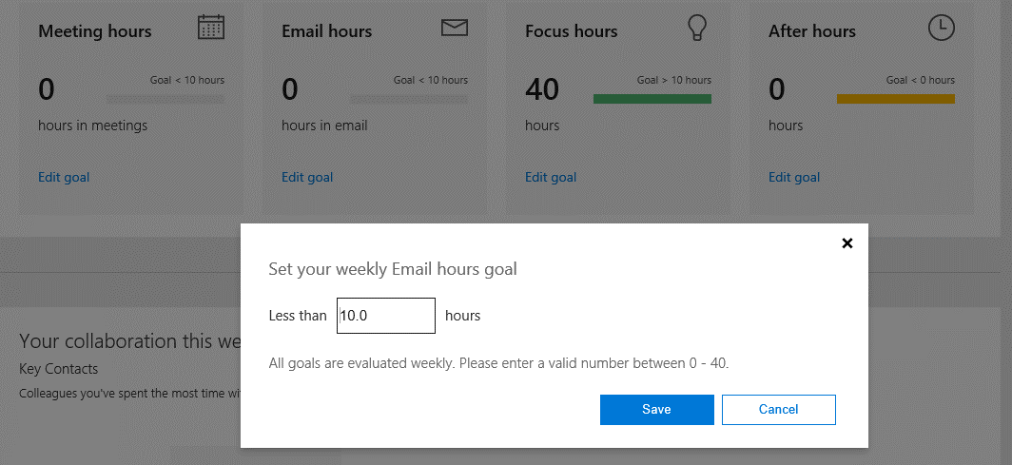The image size is (1012, 465).
Task: Click the Email hours envelope icon
Action: click(x=455, y=28)
